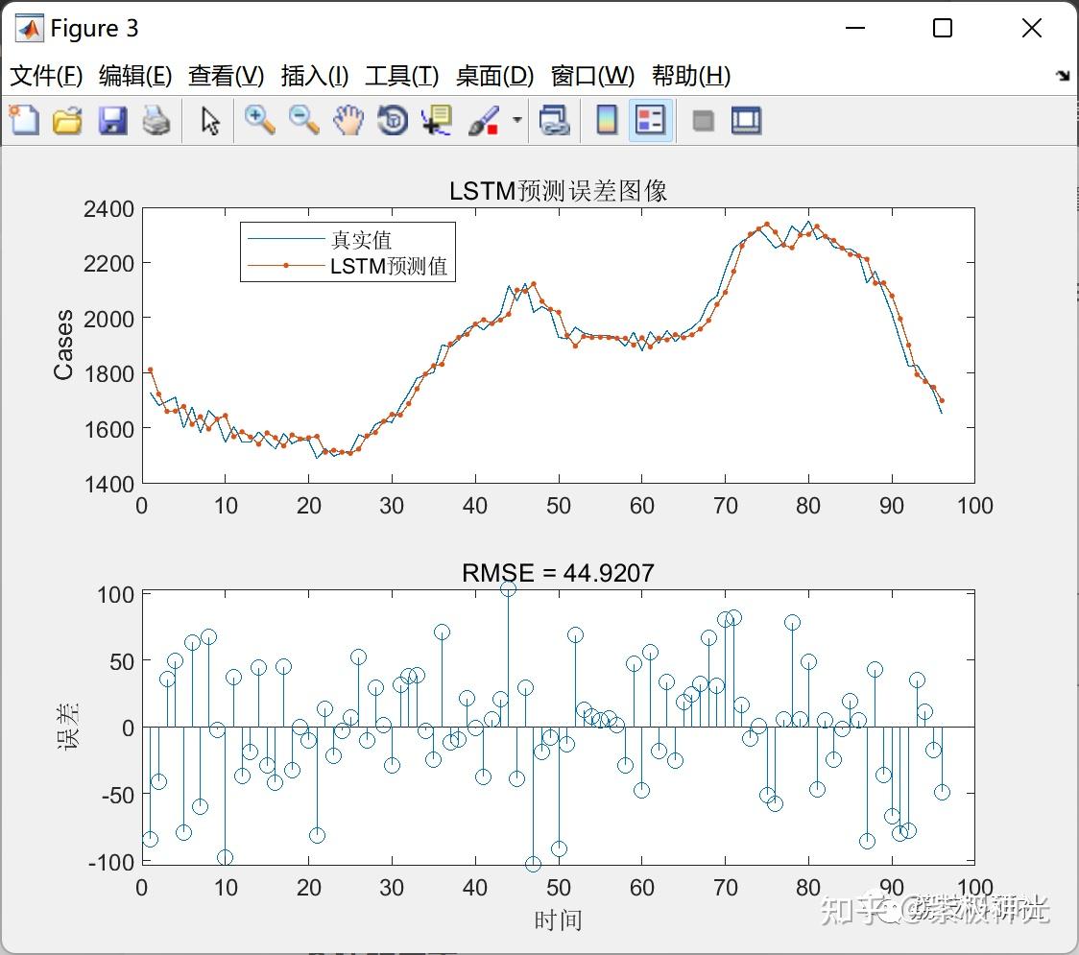1079x955 pixels.
Task: Toggle the Edit Plot arrow tool
Action: click(x=207, y=120)
